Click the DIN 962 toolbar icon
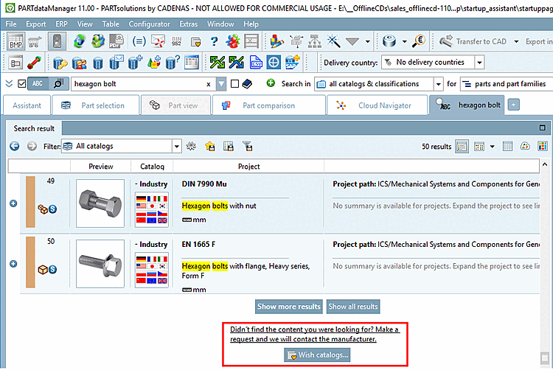The image size is (553, 370). (176, 41)
